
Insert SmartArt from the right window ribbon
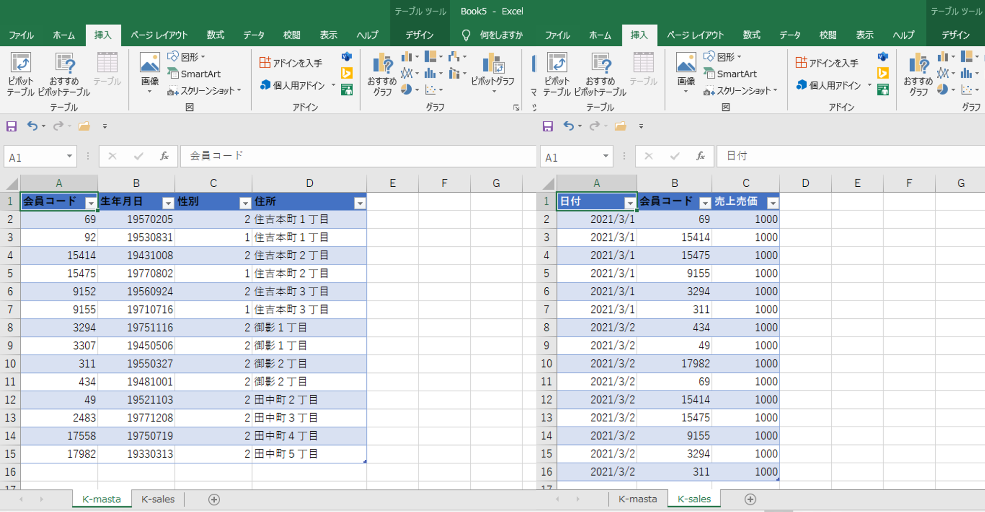pyautogui.click(x=731, y=74)
